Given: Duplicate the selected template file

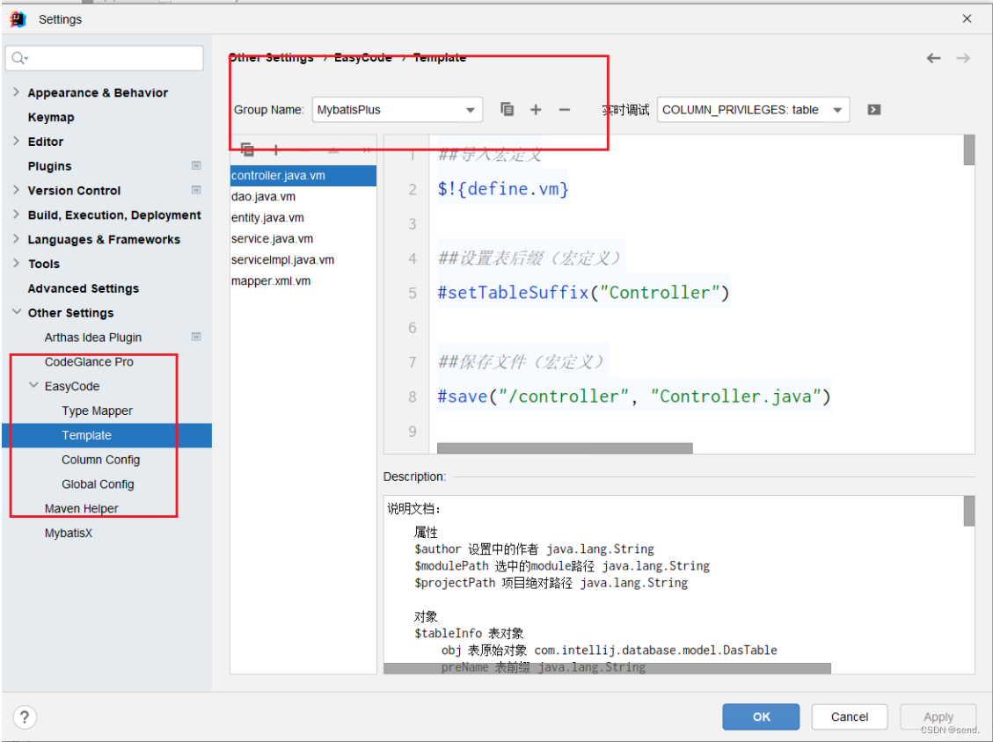Looking at the screenshot, I should (247, 149).
